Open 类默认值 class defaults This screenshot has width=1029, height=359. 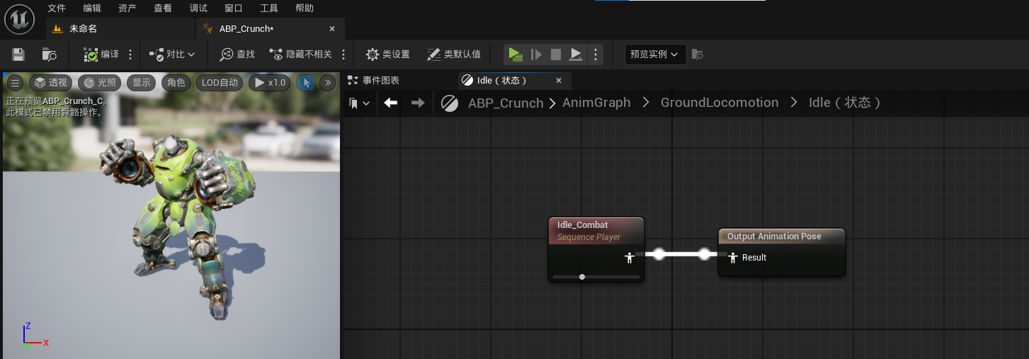453,55
